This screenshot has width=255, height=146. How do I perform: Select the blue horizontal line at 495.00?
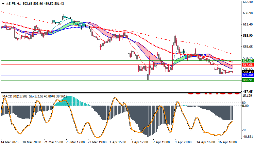pos(121,75)
